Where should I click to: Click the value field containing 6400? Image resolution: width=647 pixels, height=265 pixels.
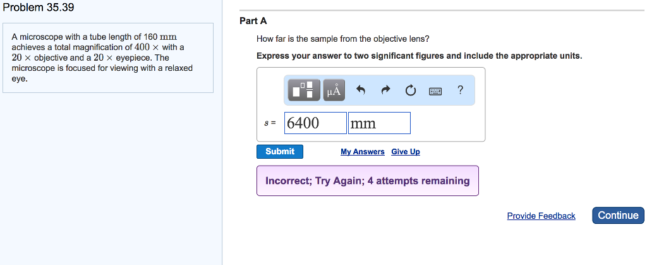click(x=316, y=123)
